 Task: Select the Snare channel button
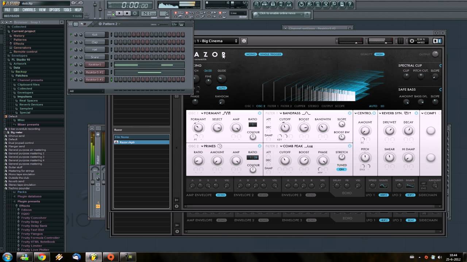point(95,57)
